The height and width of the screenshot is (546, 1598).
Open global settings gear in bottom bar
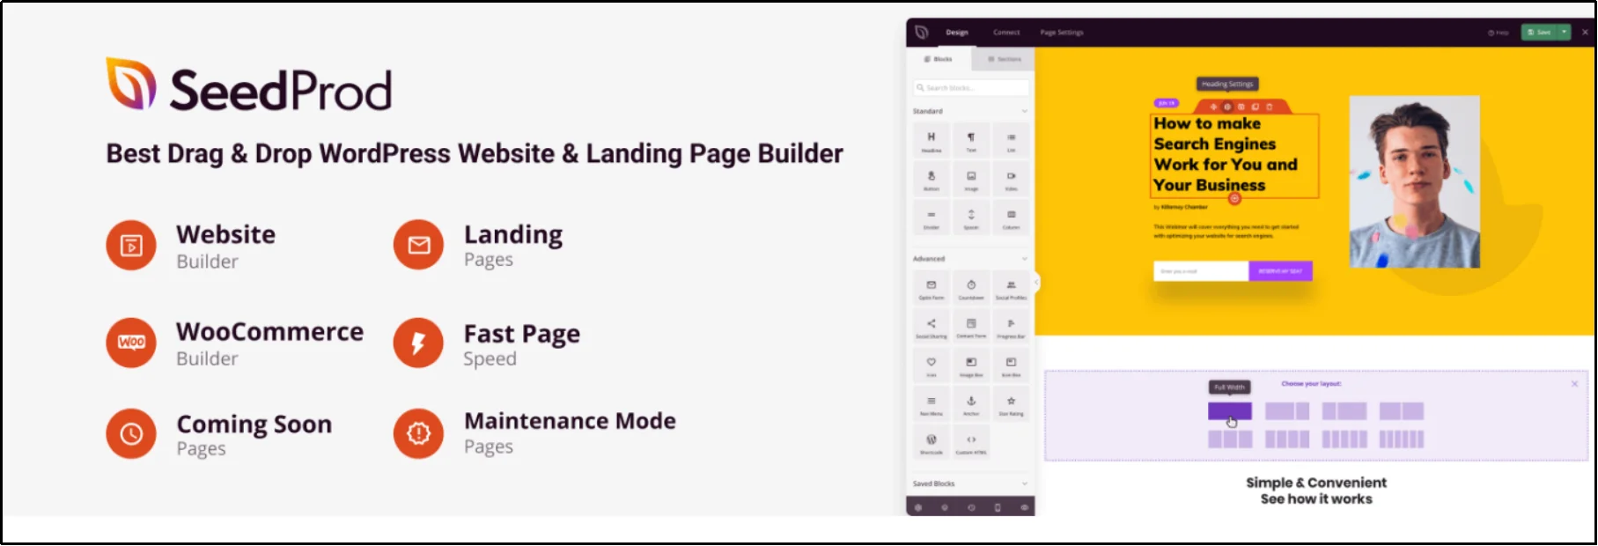coord(918,507)
